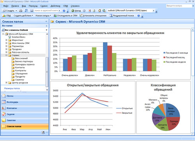Click the Назад back button
Viewport: 195px width, 141px height.
[x=76, y=11]
